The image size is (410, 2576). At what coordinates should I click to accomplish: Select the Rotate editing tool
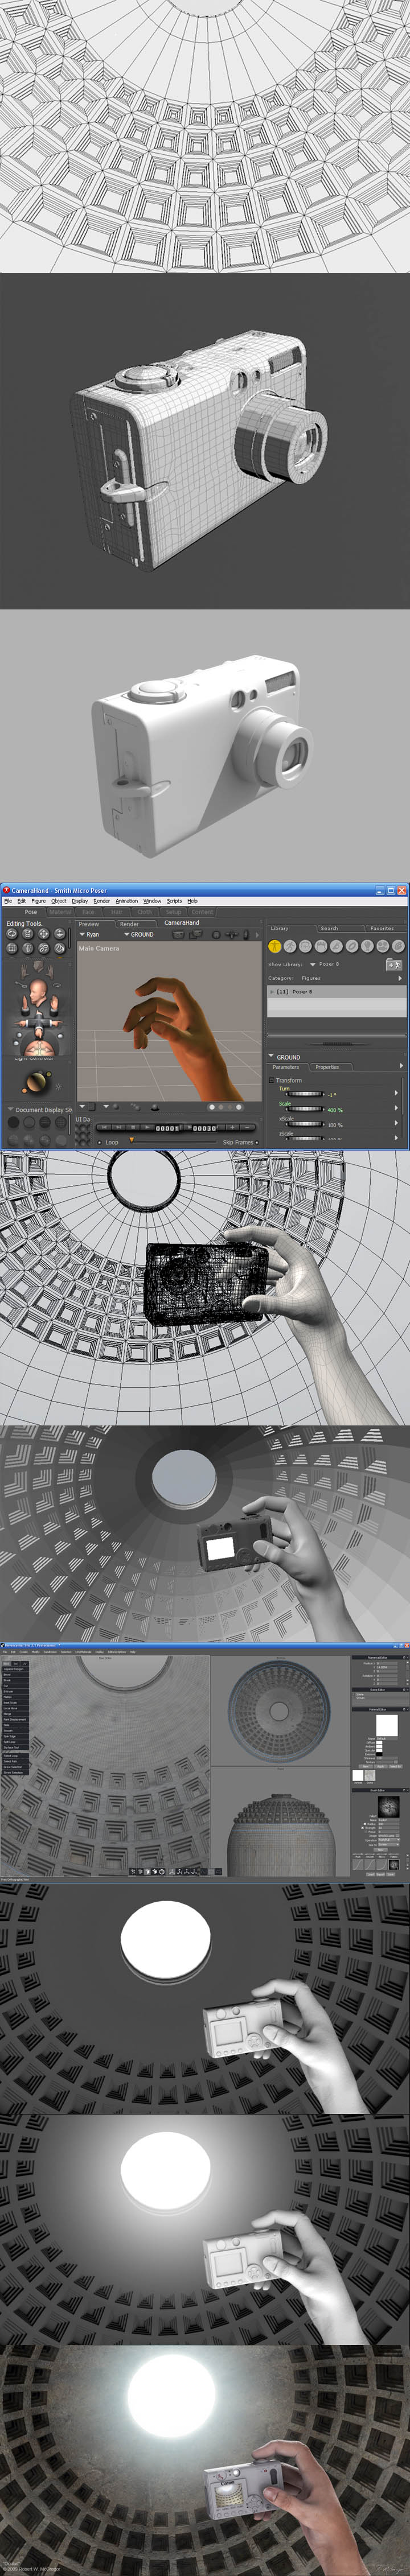pyautogui.click(x=12, y=934)
